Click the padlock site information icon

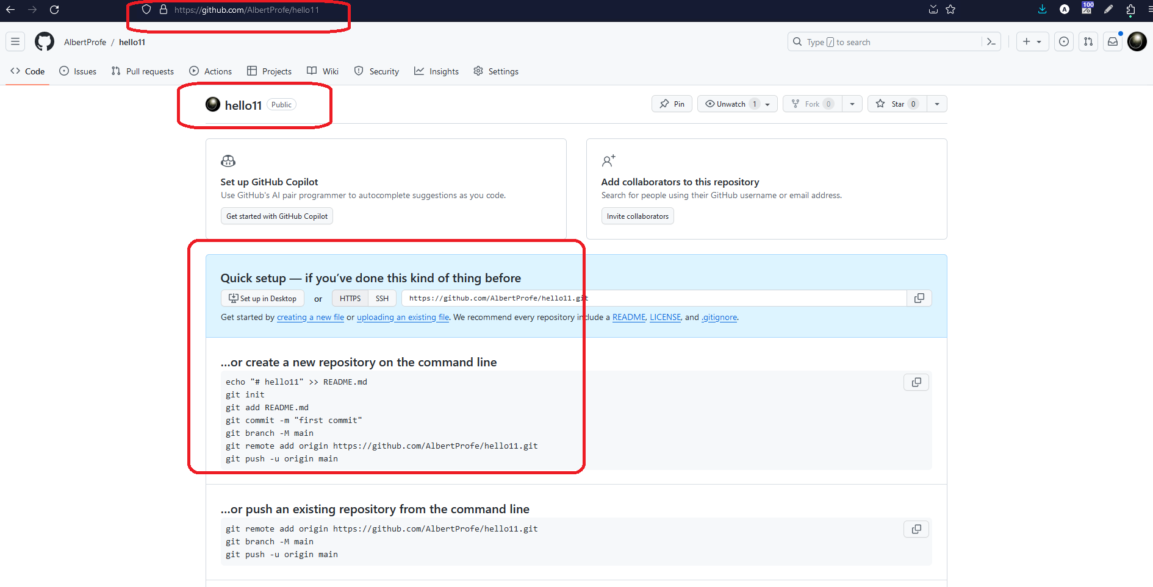[x=163, y=10]
